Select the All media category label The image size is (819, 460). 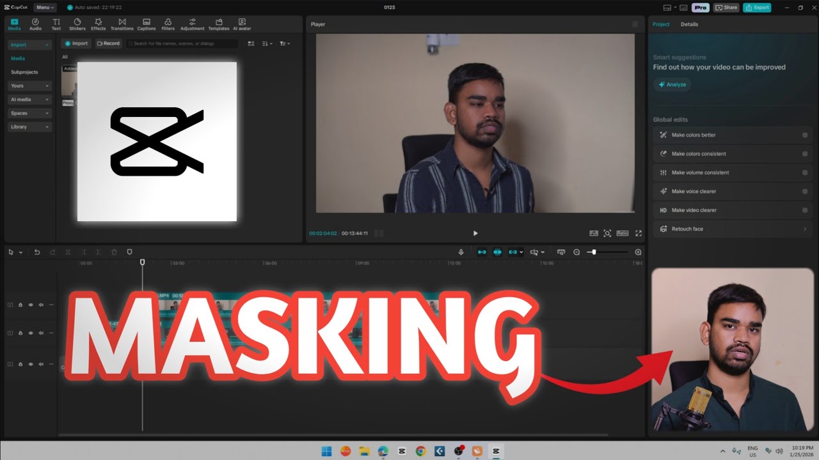click(x=65, y=57)
